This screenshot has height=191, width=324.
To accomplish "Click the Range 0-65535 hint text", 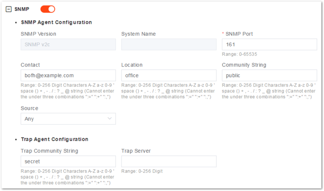I will pyautogui.click(x=239, y=54).
